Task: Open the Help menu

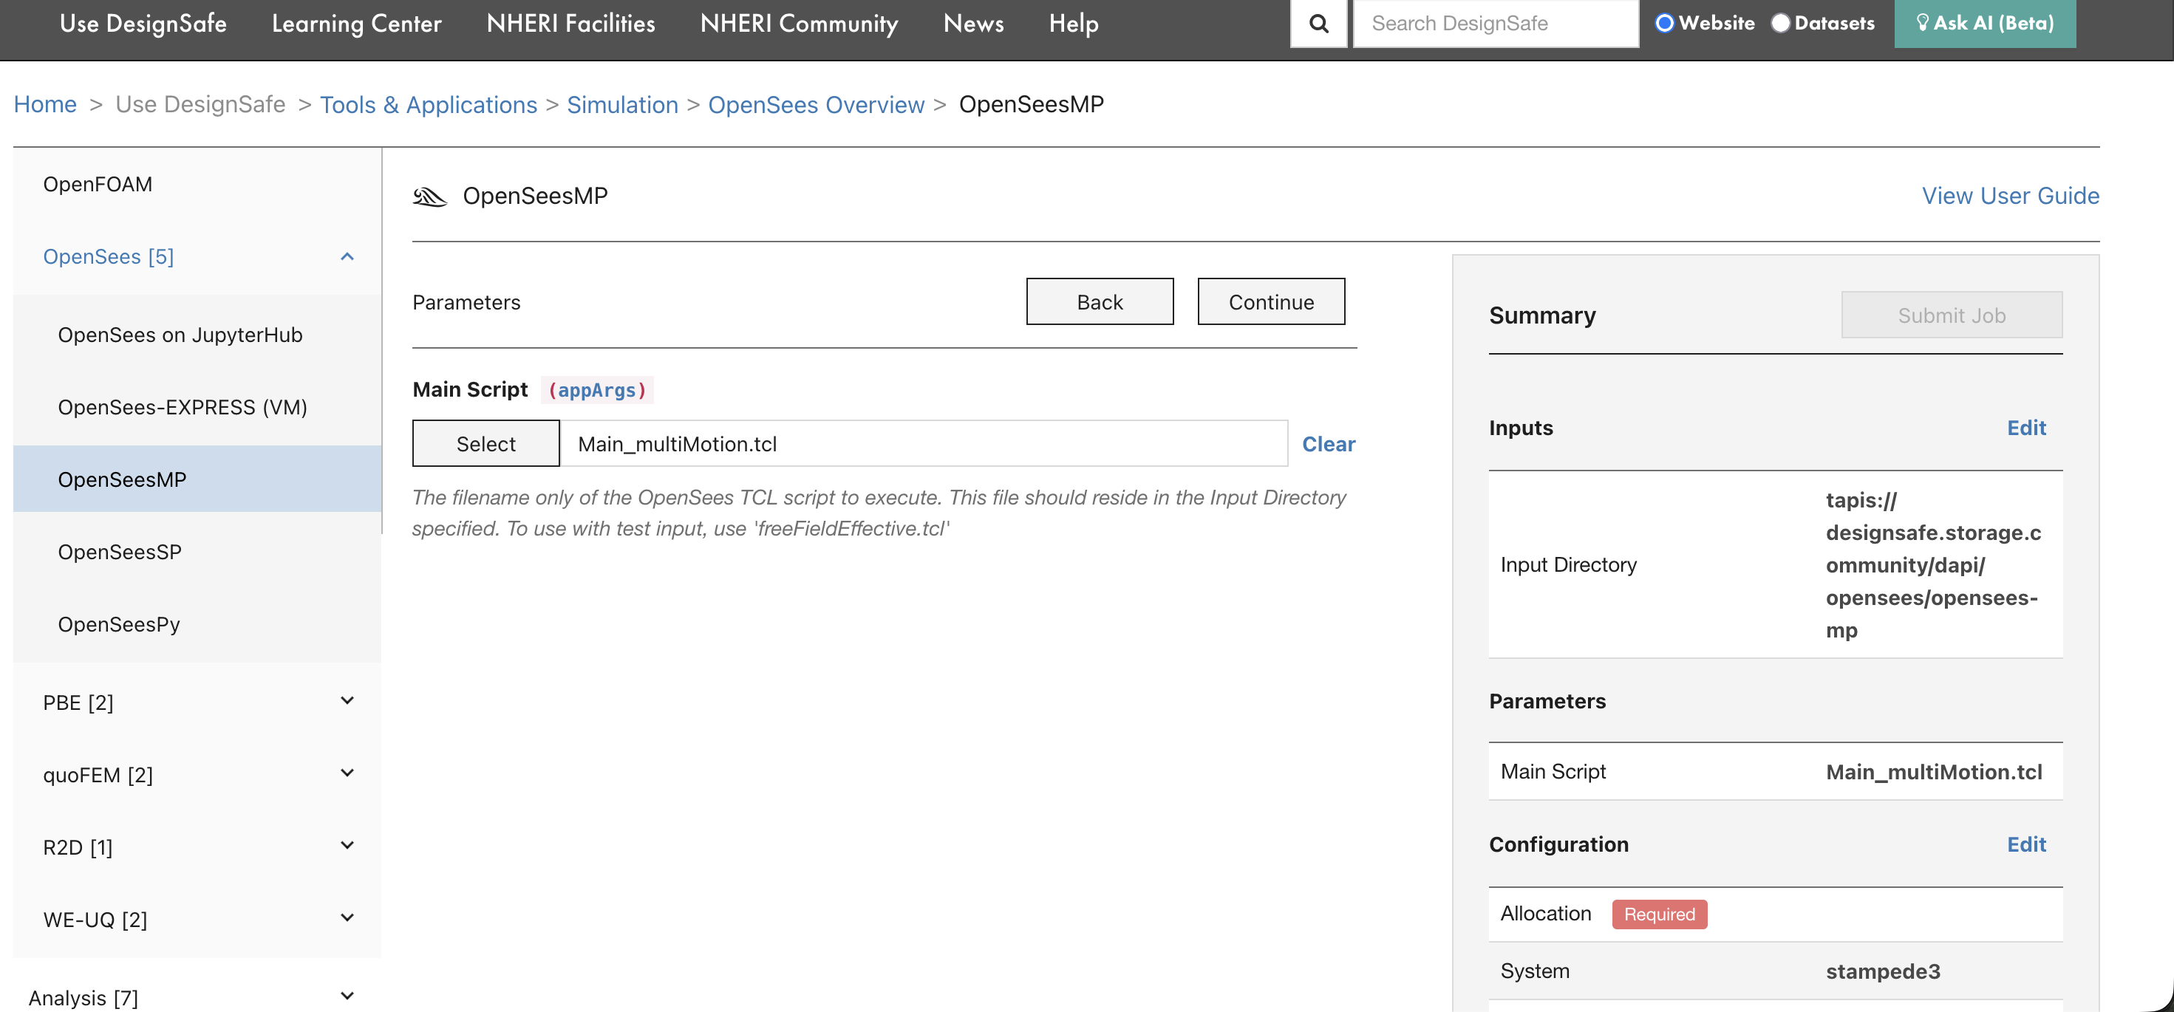Action: (x=1074, y=24)
